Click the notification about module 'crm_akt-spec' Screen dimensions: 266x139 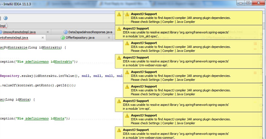(x=189, y=32)
